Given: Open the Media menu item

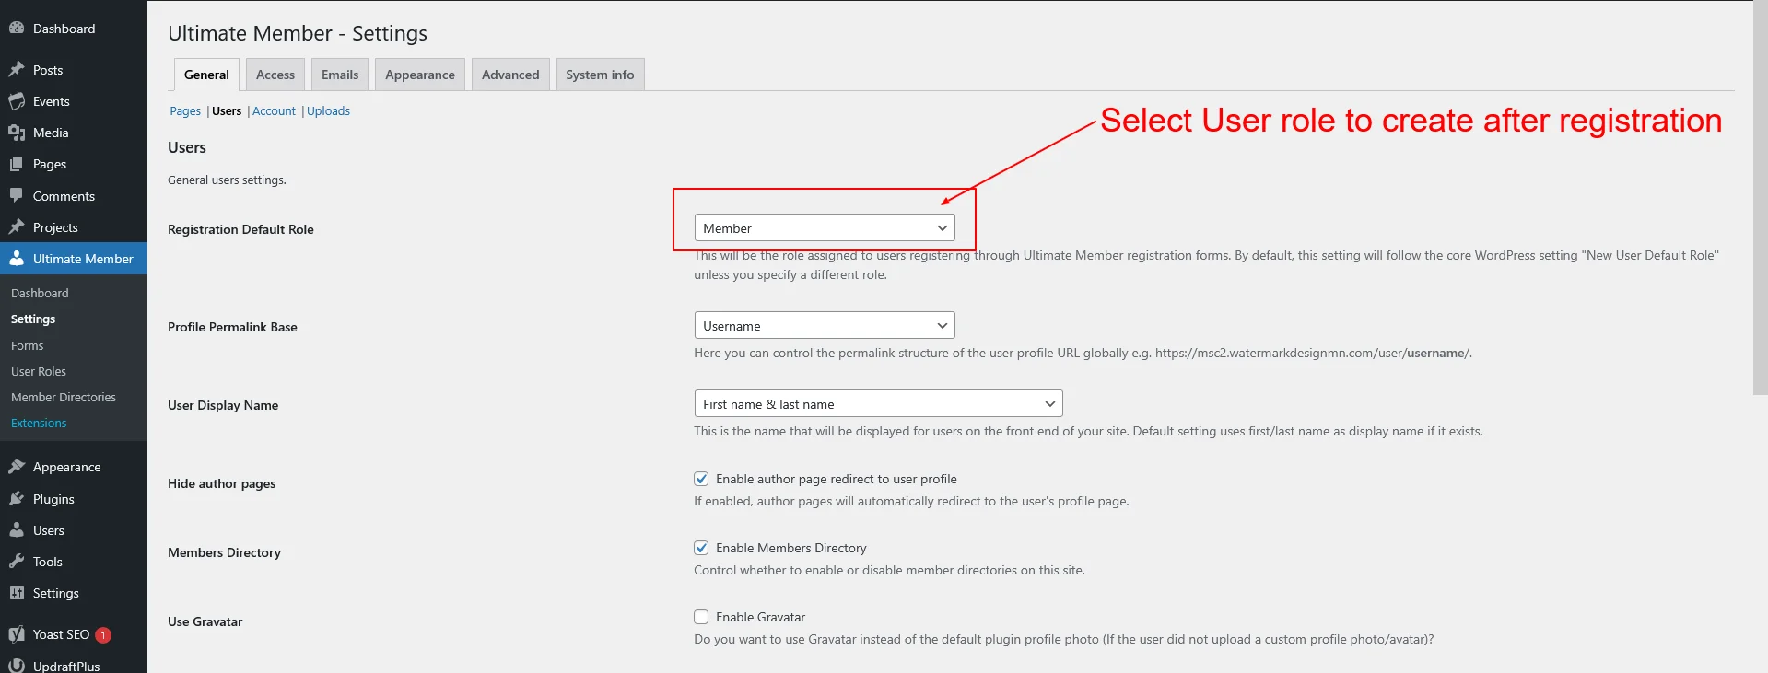Looking at the screenshot, I should [x=74, y=133].
